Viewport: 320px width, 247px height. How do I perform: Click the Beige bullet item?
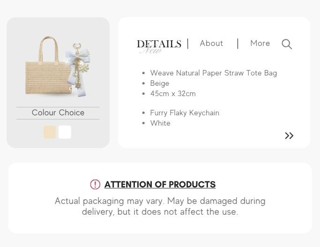coord(160,83)
